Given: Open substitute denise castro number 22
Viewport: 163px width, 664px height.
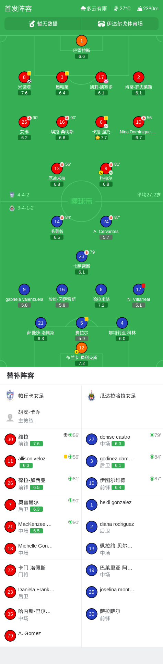Looking at the screenshot, I should coord(122,440).
